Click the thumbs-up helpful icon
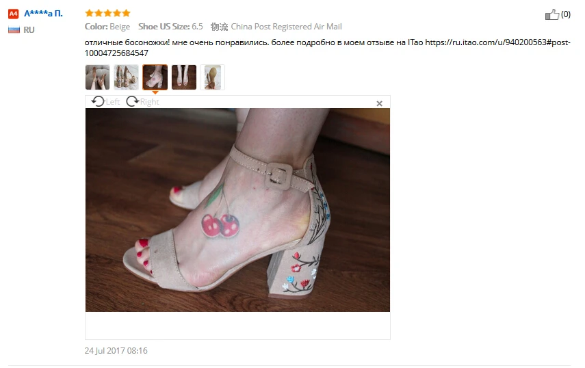Image resolution: width=585 pixels, height=368 pixels. click(x=552, y=14)
